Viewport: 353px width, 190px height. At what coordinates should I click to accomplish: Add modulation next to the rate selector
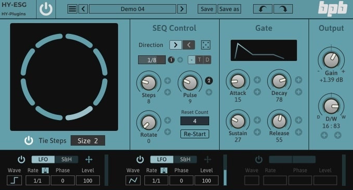coord(180,60)
